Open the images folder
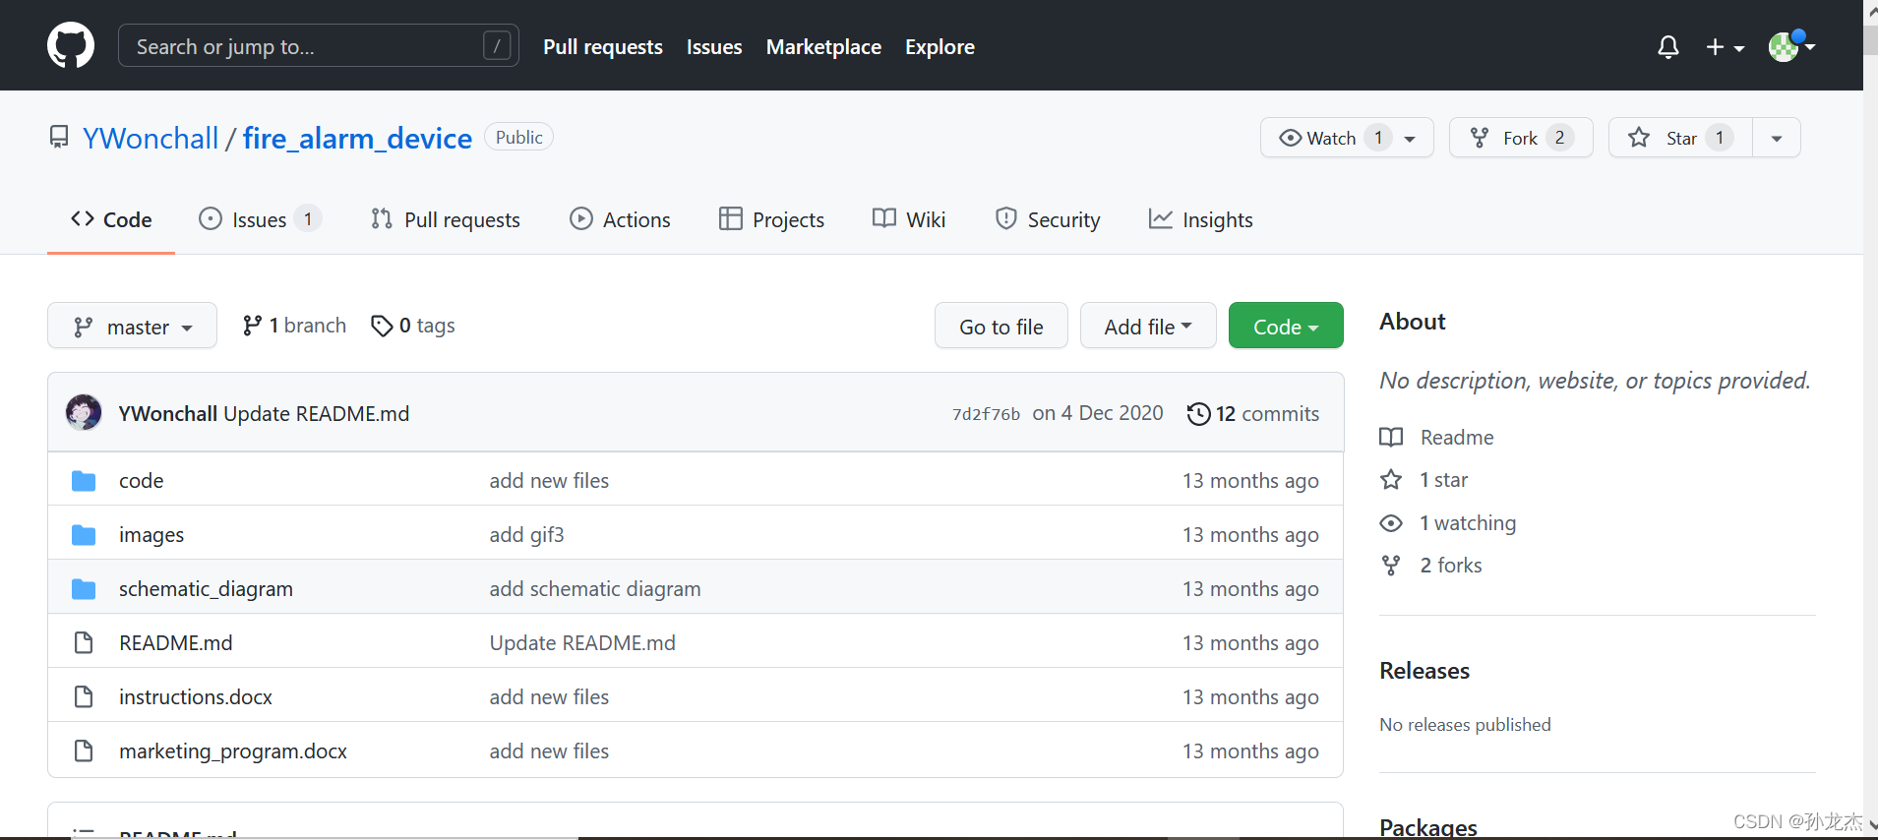The image size is (1878, 840). point(151,535)
